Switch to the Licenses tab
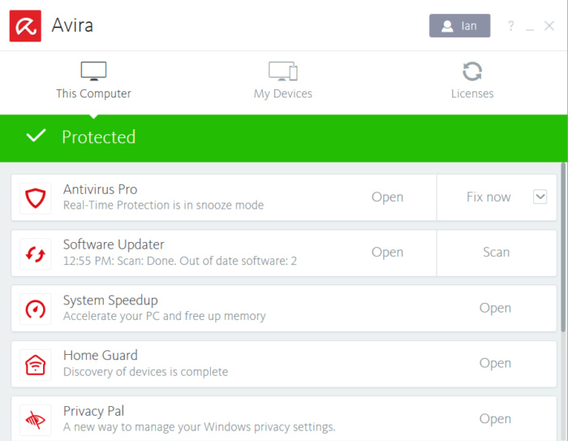 point(472,80)
